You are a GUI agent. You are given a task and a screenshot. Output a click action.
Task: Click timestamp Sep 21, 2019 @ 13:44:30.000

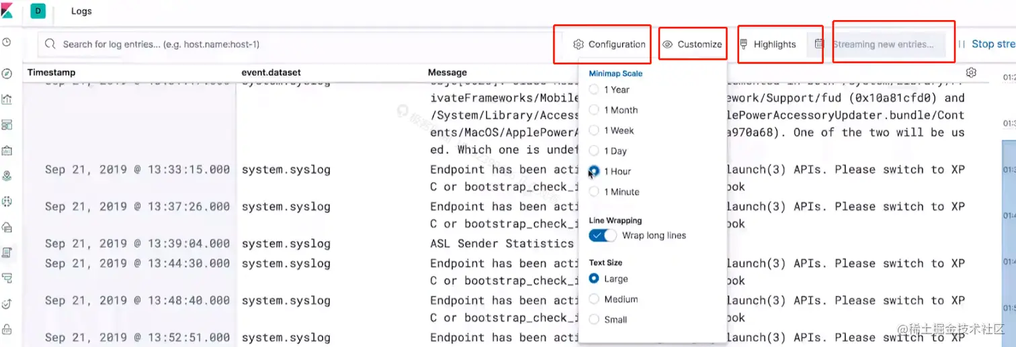click(x=137, y=264)
